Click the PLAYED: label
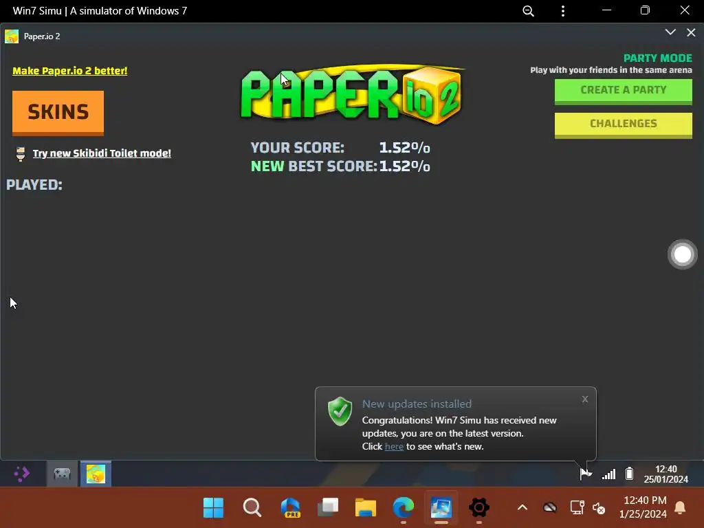The image size is (704, 528). tap(34, 185)
